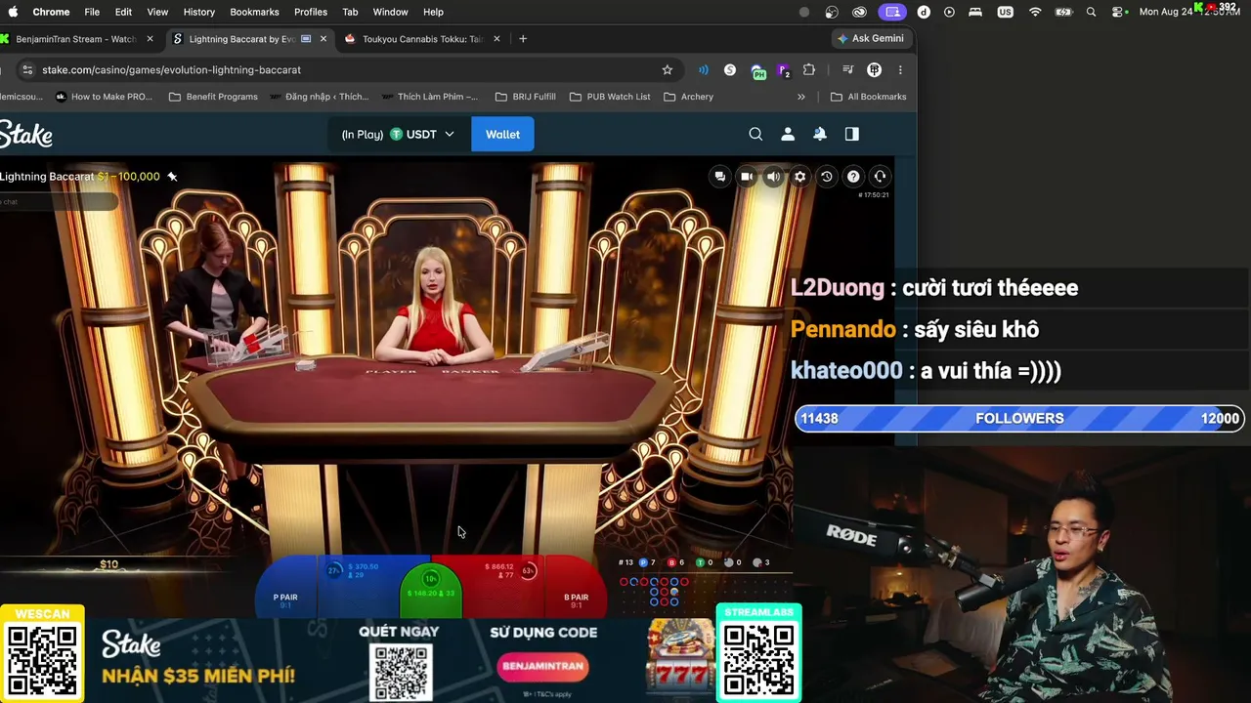1251x703 pixels.
Task: Open the Chrome Extensions puzzle icon
Action: (809, 70)
